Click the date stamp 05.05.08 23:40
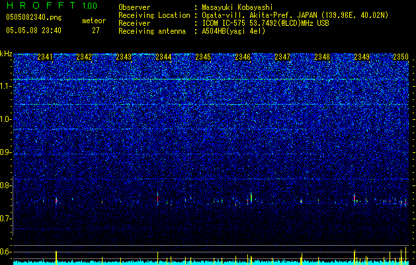 (34, 30)
